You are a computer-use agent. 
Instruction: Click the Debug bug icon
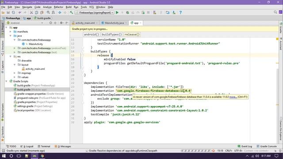[128, 12]
